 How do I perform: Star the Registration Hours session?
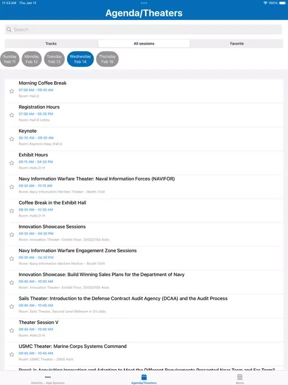(x=11, y=115)
